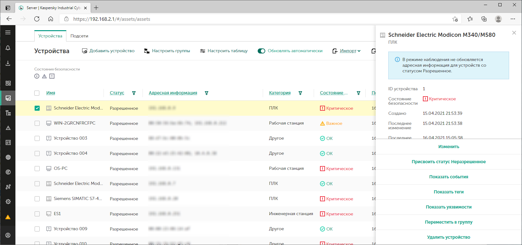
Task: Select the Устройства tab
Action: (50, 36)
